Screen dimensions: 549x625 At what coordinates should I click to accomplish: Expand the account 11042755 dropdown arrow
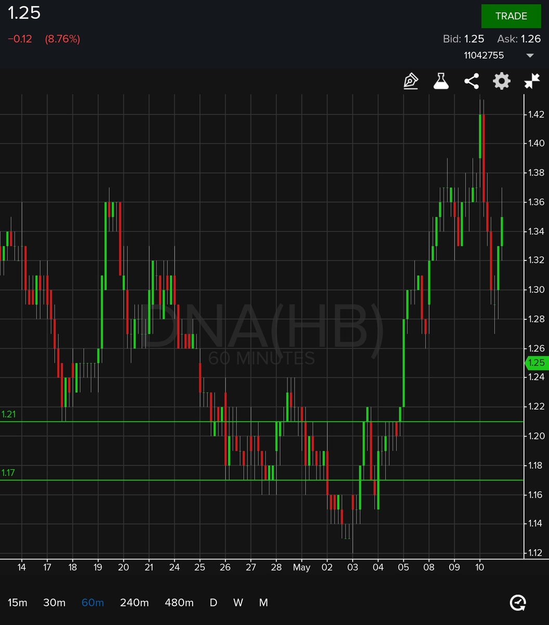(x=530, y=56)
